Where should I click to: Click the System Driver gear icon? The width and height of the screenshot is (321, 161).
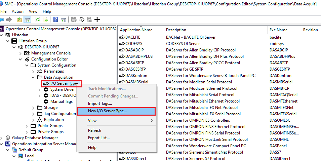pos(46,89)
